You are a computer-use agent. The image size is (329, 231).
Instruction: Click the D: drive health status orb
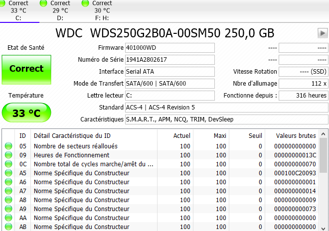(x=44, y=3)
